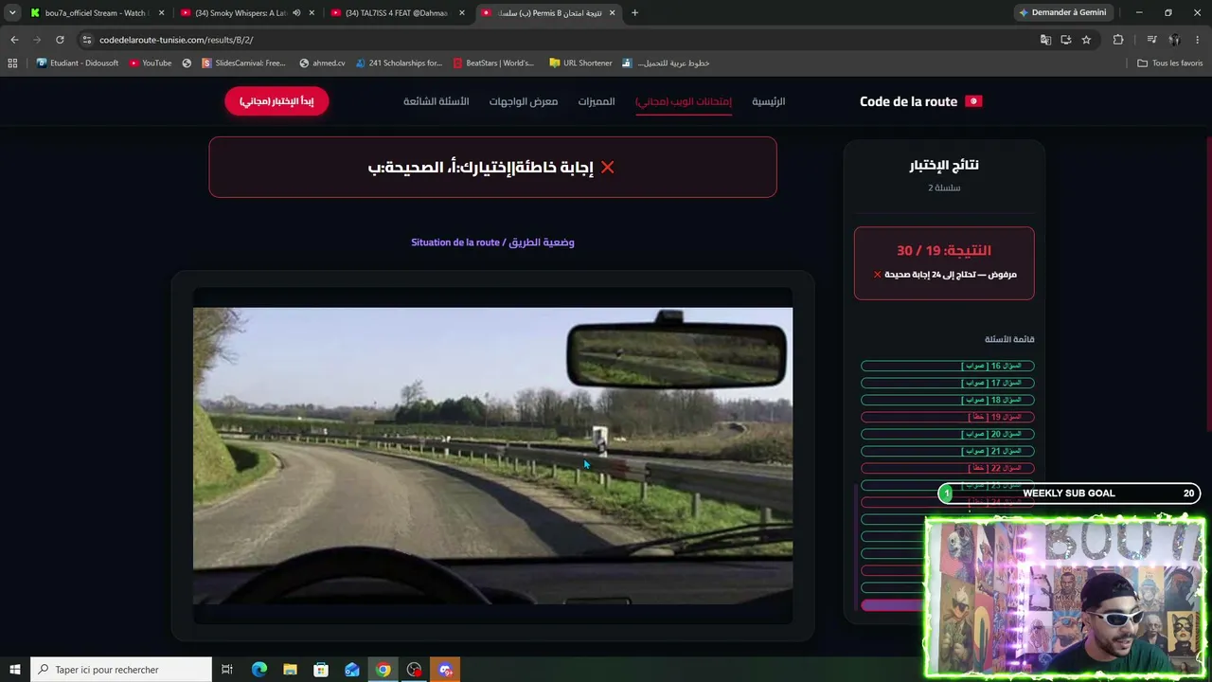
Task: Click the 19 / 30 result score text
Action: pyautogui.click(x=944, y=250)
